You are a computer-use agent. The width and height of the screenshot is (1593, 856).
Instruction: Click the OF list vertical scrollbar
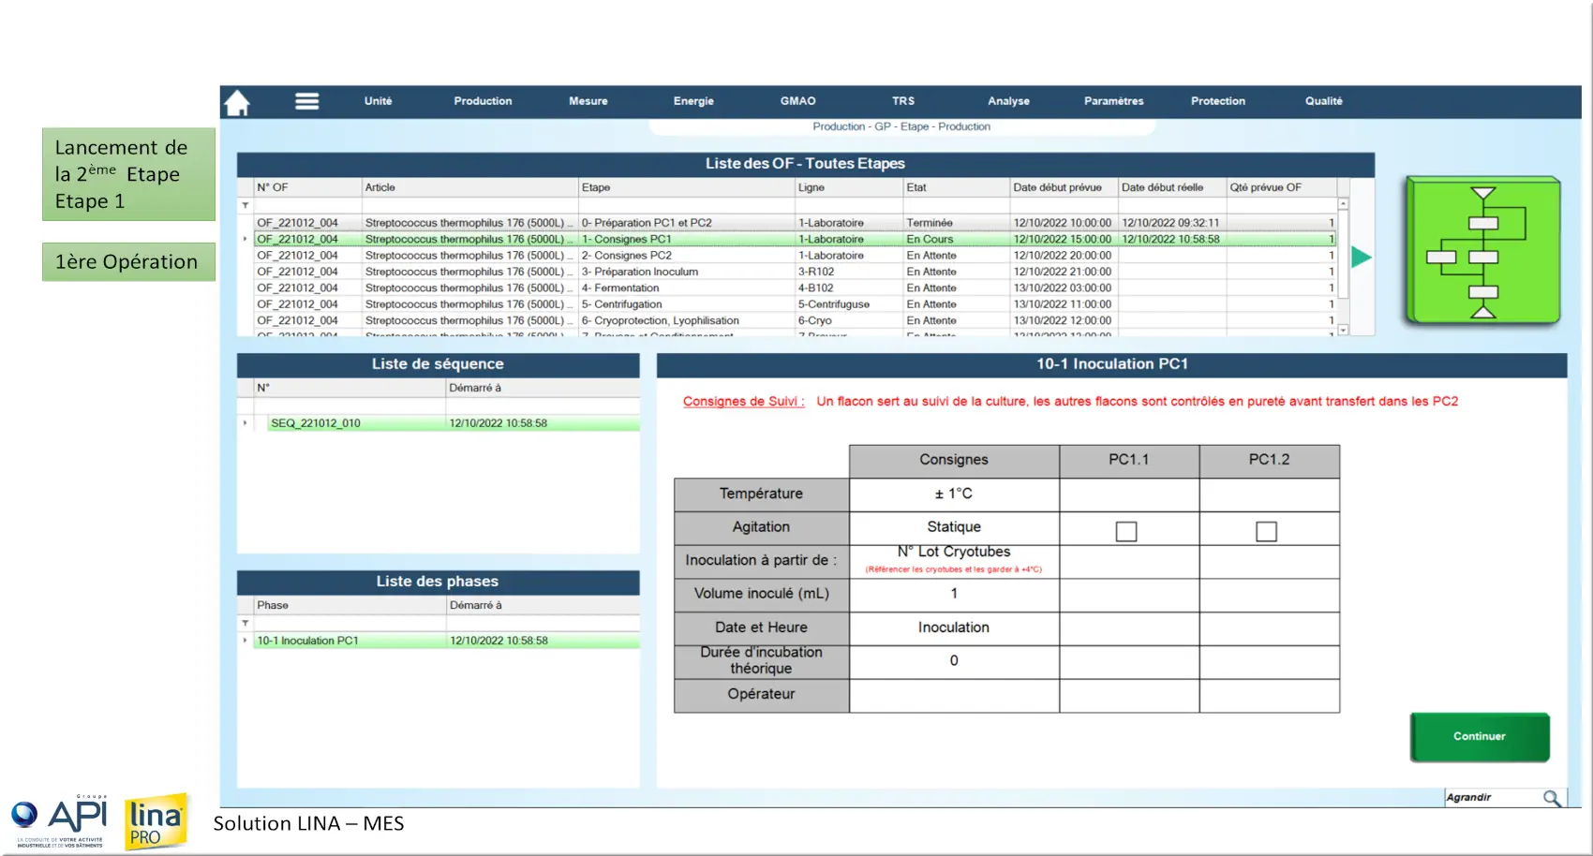click(x=1343, y=267)
